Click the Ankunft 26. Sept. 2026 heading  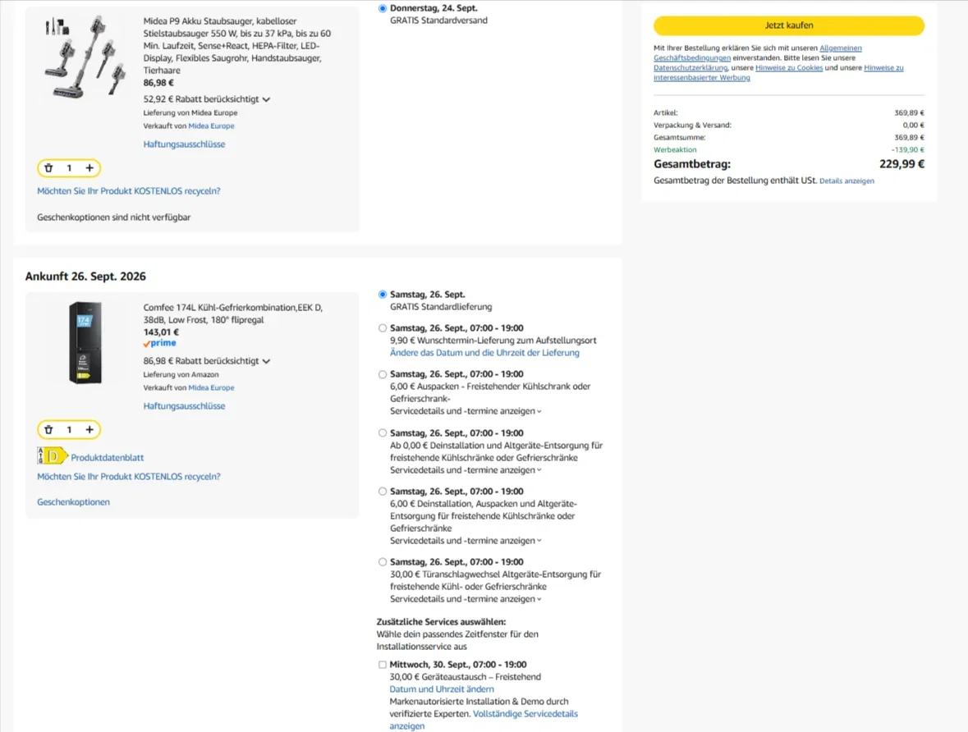(86, 277)
